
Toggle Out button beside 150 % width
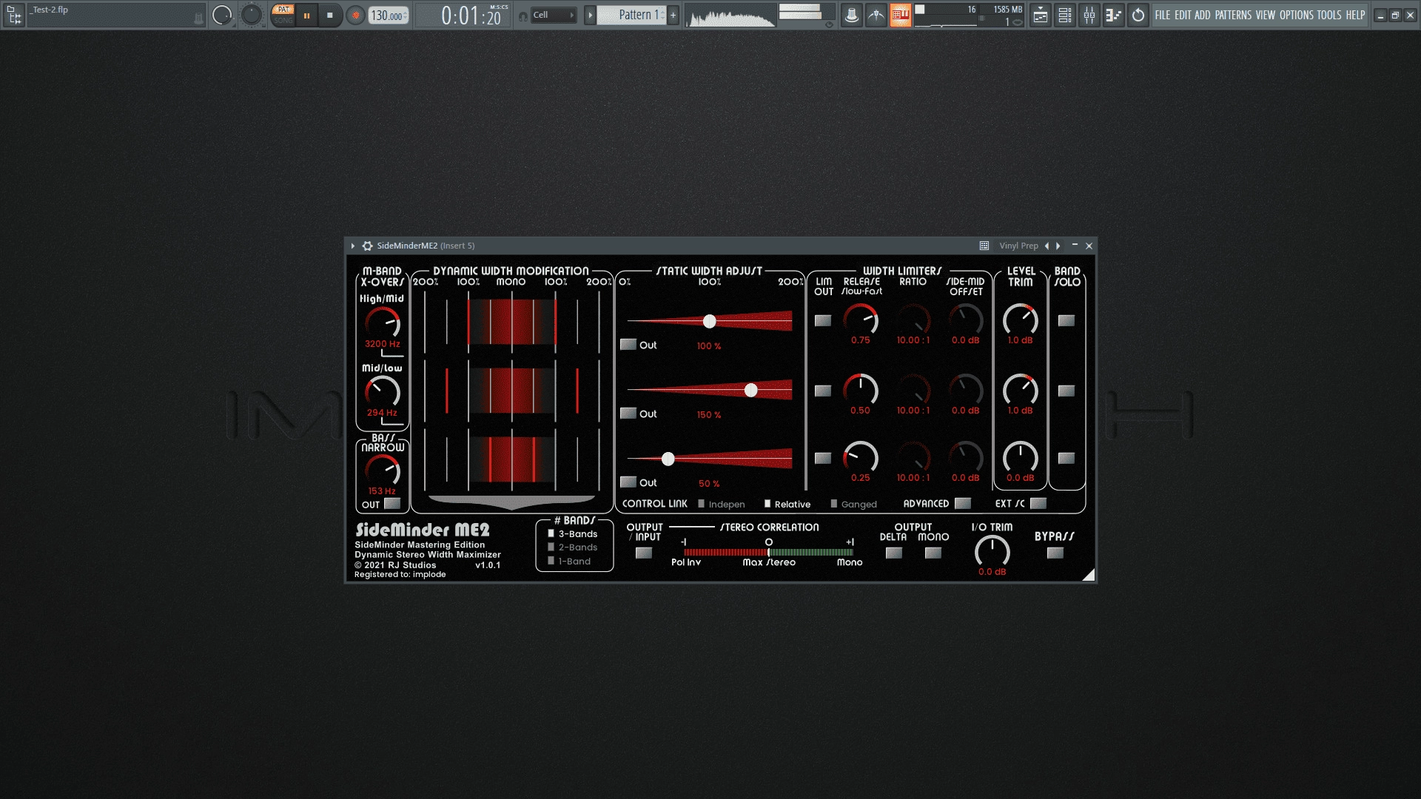click(x=628, y=413)
